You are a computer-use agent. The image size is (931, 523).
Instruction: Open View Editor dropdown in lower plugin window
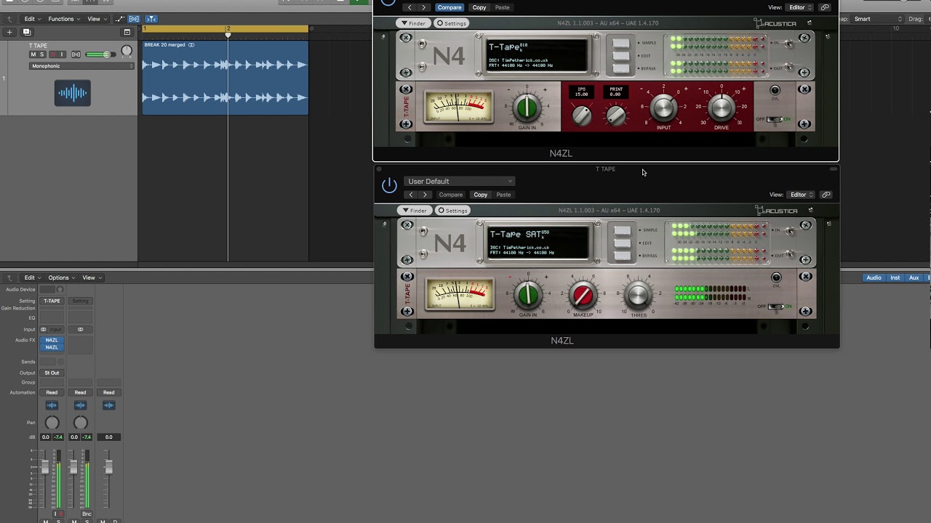(802, 195)
